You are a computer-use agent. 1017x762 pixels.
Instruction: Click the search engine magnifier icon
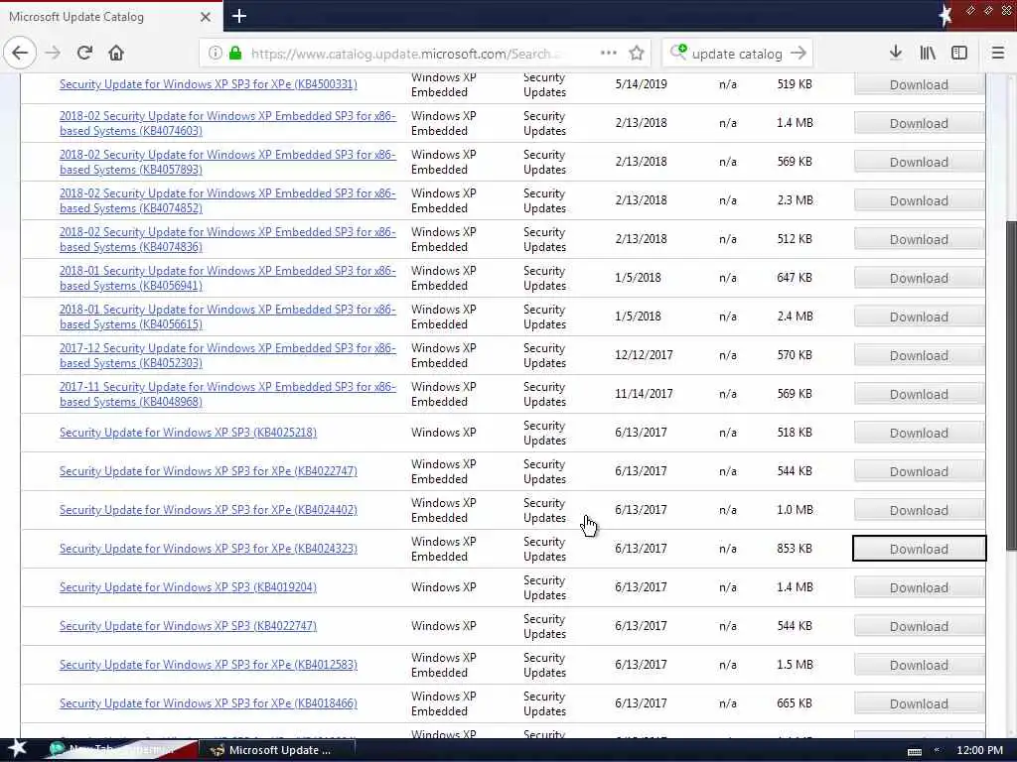(677, 53)
